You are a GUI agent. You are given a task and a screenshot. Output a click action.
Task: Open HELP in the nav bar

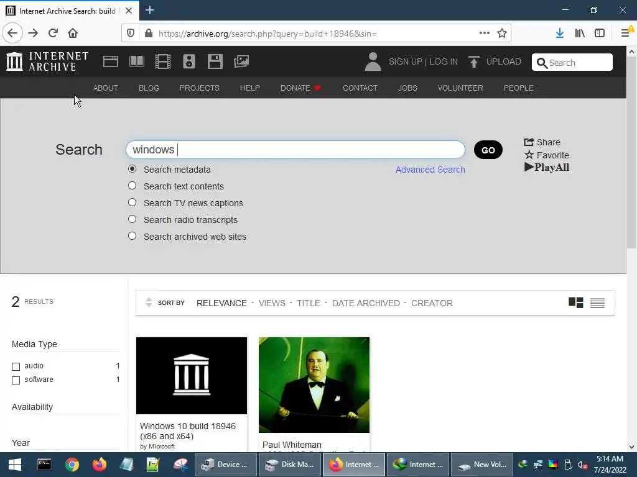pos(250,88)
